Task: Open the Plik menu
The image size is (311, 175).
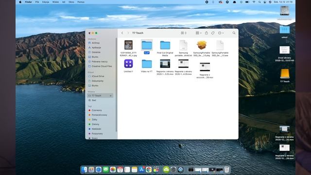Action: point(37,2)
